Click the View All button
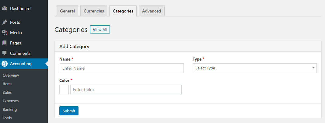The width and height of the screenshot is (325, 123). tap(100, 30)
